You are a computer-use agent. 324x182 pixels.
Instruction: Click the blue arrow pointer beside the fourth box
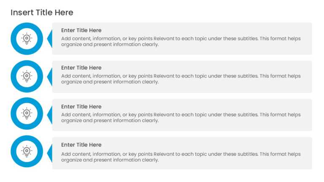coord(50,153)
